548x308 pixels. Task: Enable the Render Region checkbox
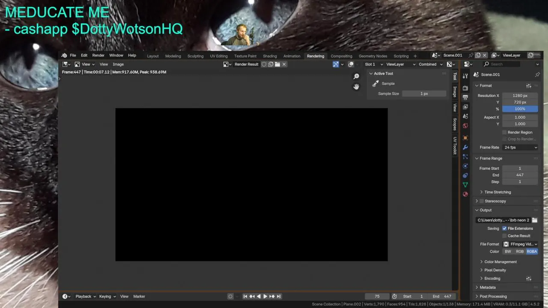pyautogui.click(x=504, y=132)
